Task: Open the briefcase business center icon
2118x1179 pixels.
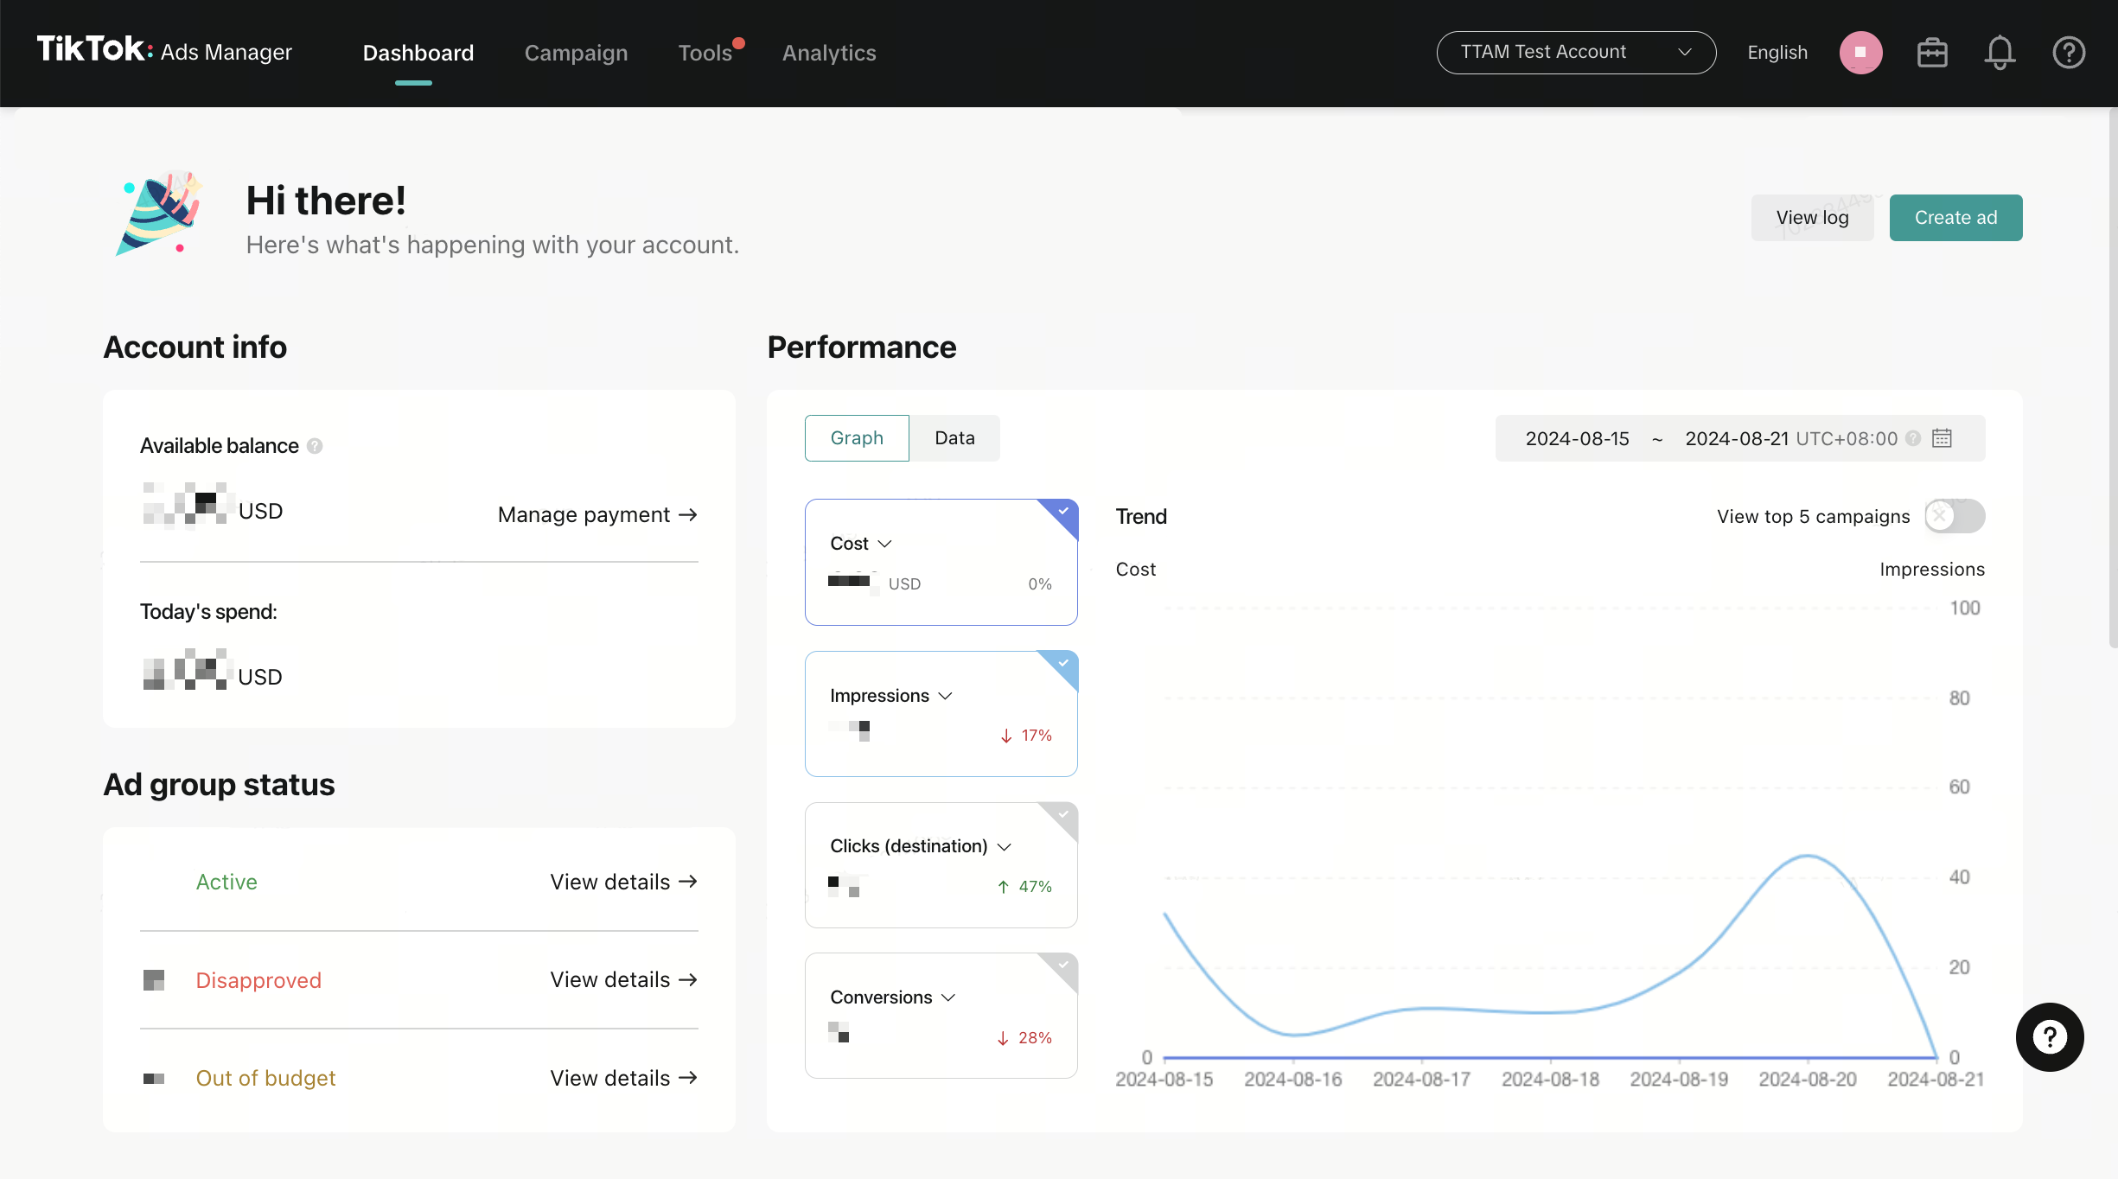Action: [x=1932, y=53]
